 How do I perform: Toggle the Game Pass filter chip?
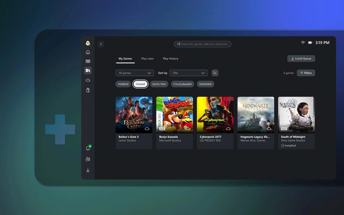159,84
